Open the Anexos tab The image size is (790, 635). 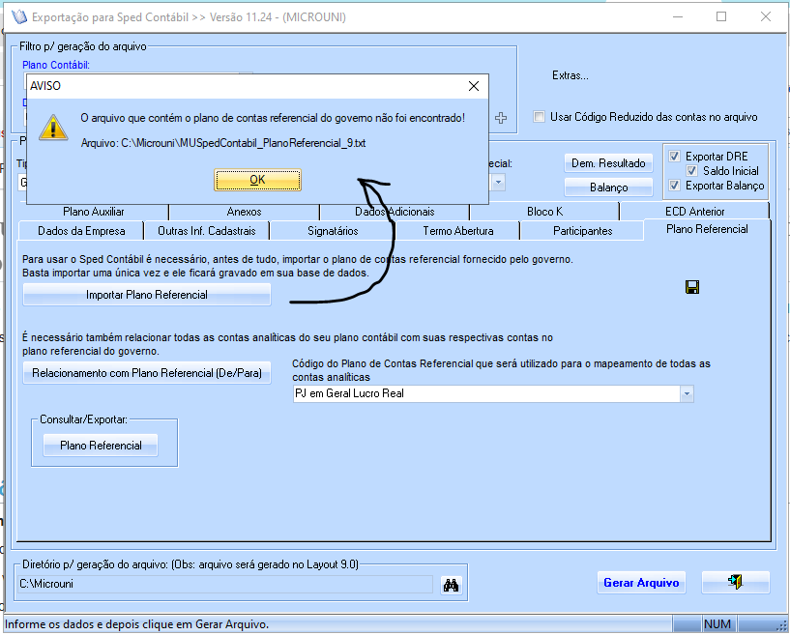click(x=244, y=212)
